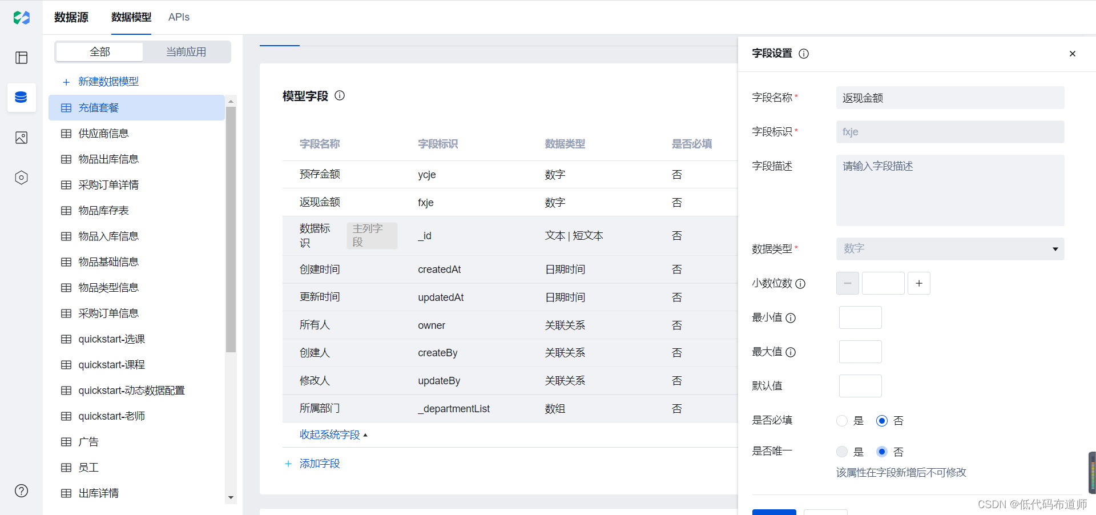
Task: Click the plus icon of 新建数据模型
Action: pos(66,82)
